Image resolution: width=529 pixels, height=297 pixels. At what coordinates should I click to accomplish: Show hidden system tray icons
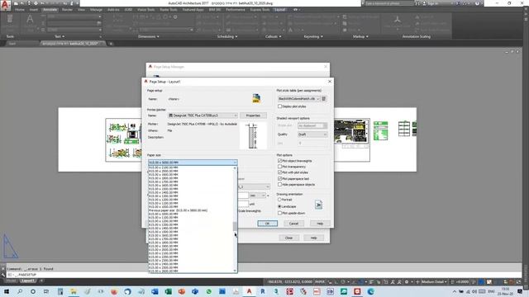point(454,291)
